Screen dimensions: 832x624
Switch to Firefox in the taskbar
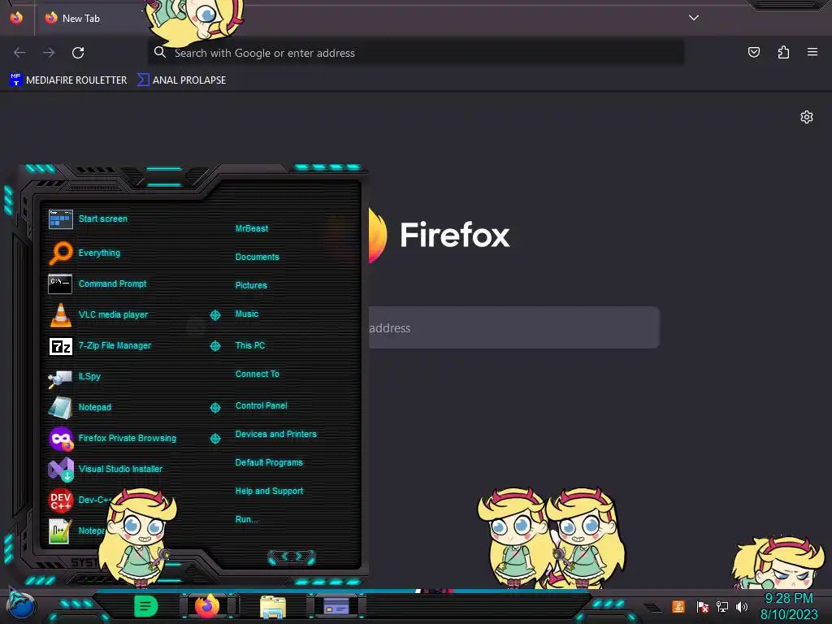tap(207, 606)
